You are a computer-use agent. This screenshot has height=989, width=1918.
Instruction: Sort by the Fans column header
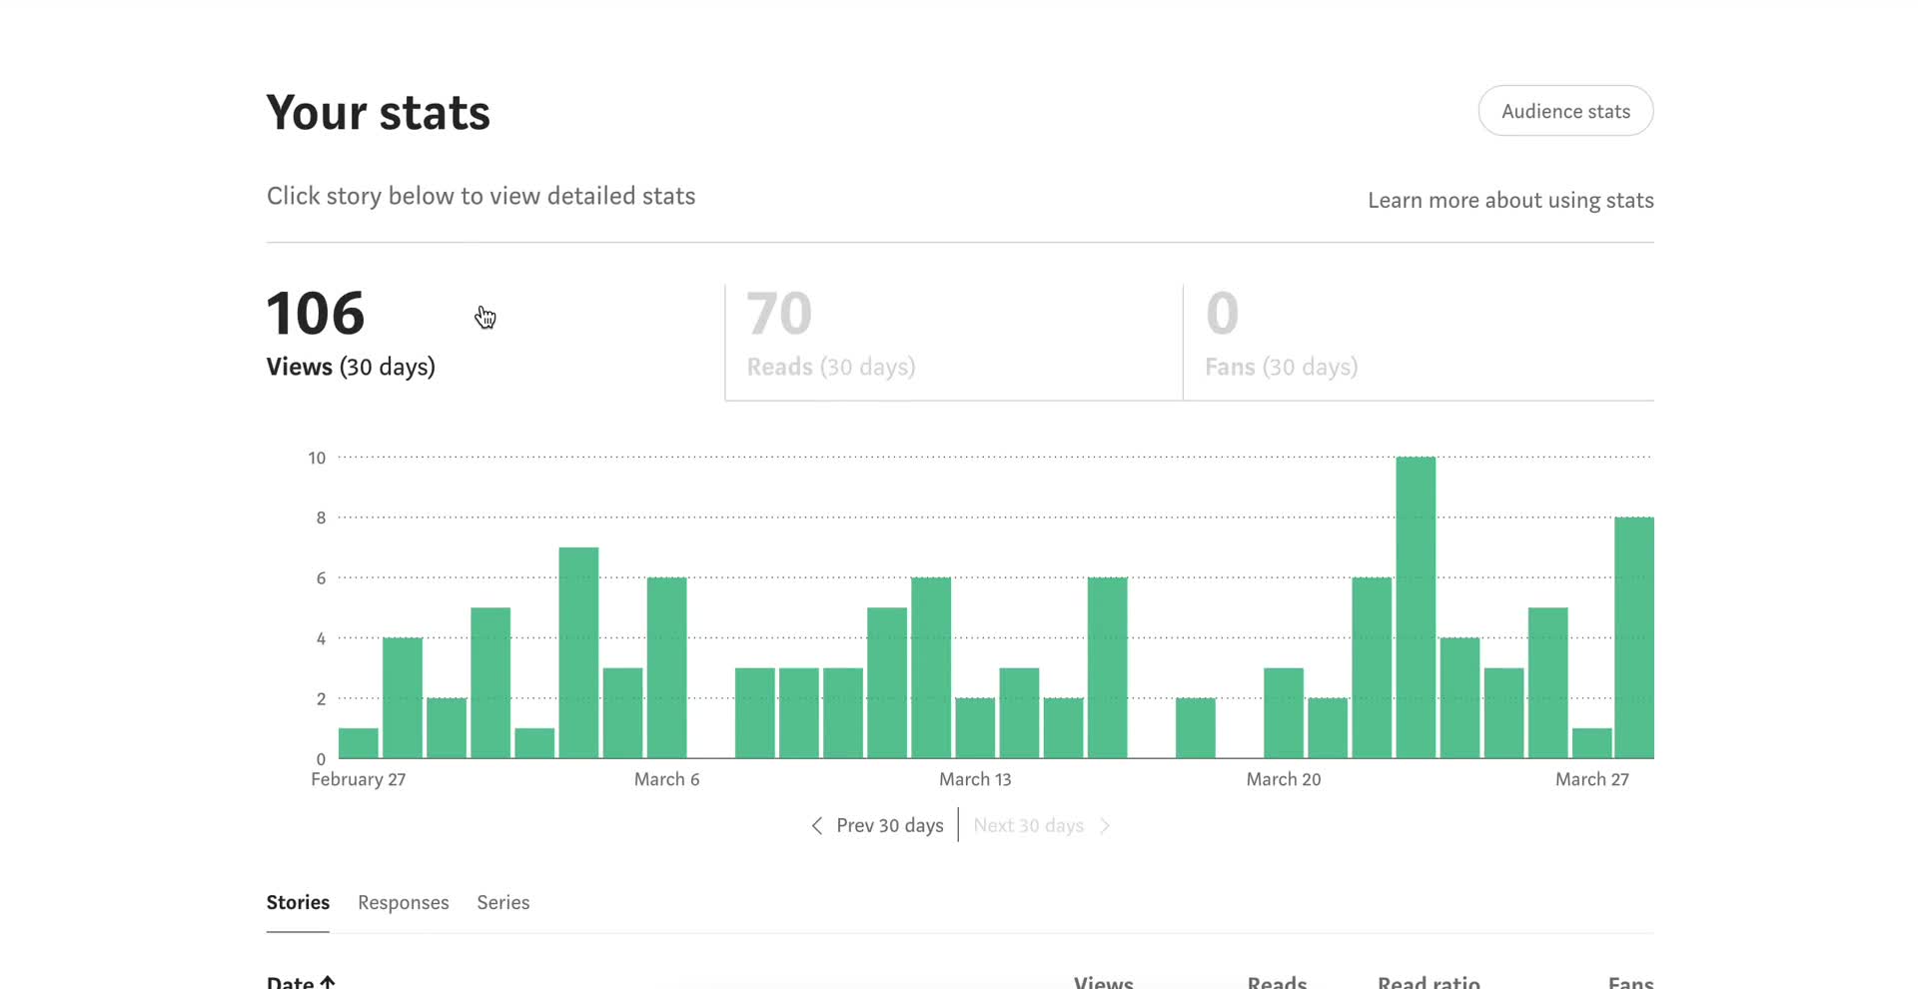[1631, 981]
